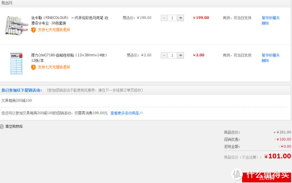Viewport: 292px width, 183px height.
Task: Delete FINECOLOUR markers from the cart
Action: (x=265, y=23)
